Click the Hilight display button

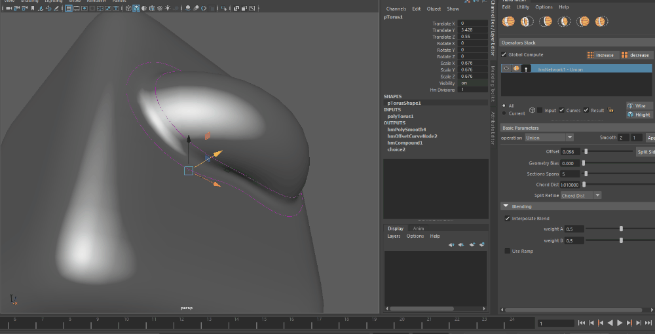click(x=638, y=115)
